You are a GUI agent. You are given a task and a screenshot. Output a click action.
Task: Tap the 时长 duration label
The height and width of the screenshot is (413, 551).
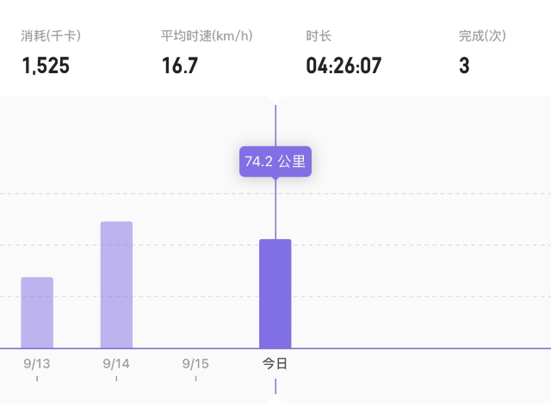(319, 36)
